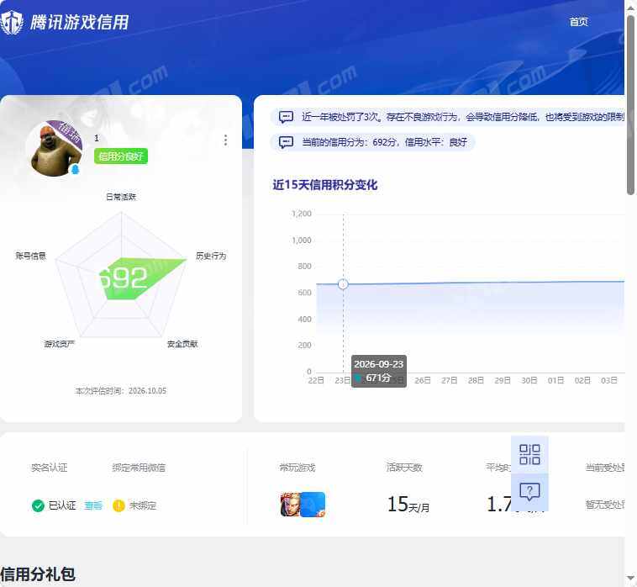Click the 近15天信用积分变化 heading
The image size is (637, 587).
coord(325,185)
